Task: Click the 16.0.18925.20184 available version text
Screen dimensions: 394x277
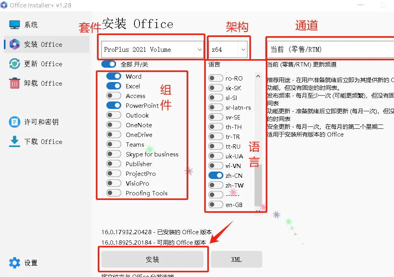Action: (x=154, y=243)
